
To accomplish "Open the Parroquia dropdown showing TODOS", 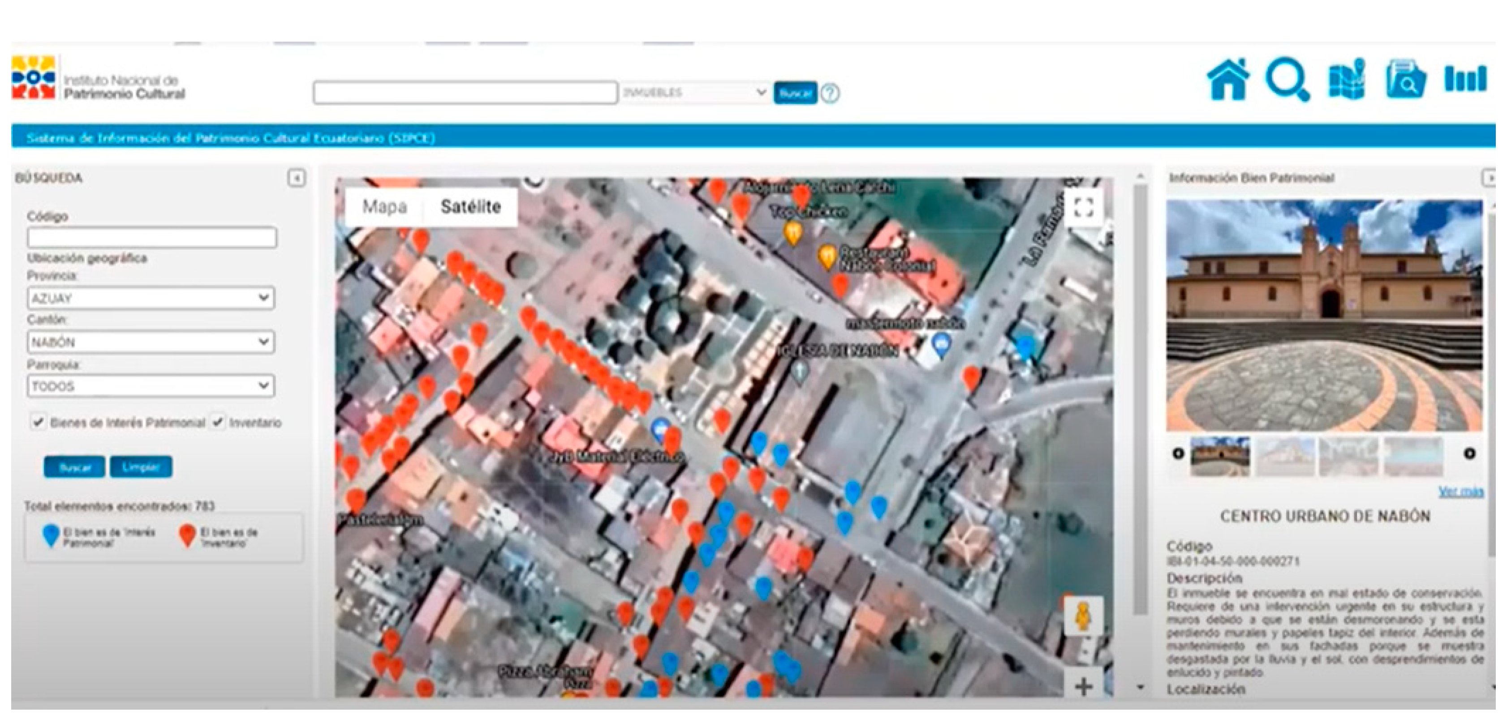I will coord(151,386).
